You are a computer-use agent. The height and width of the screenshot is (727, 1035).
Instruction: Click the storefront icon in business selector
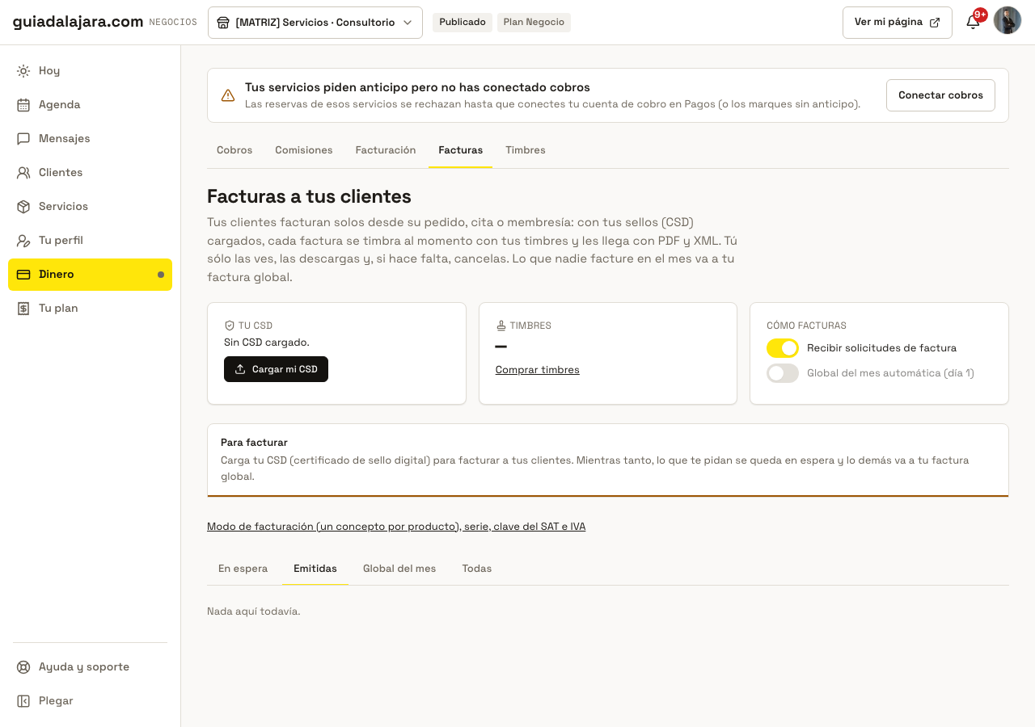click(223, 23)
